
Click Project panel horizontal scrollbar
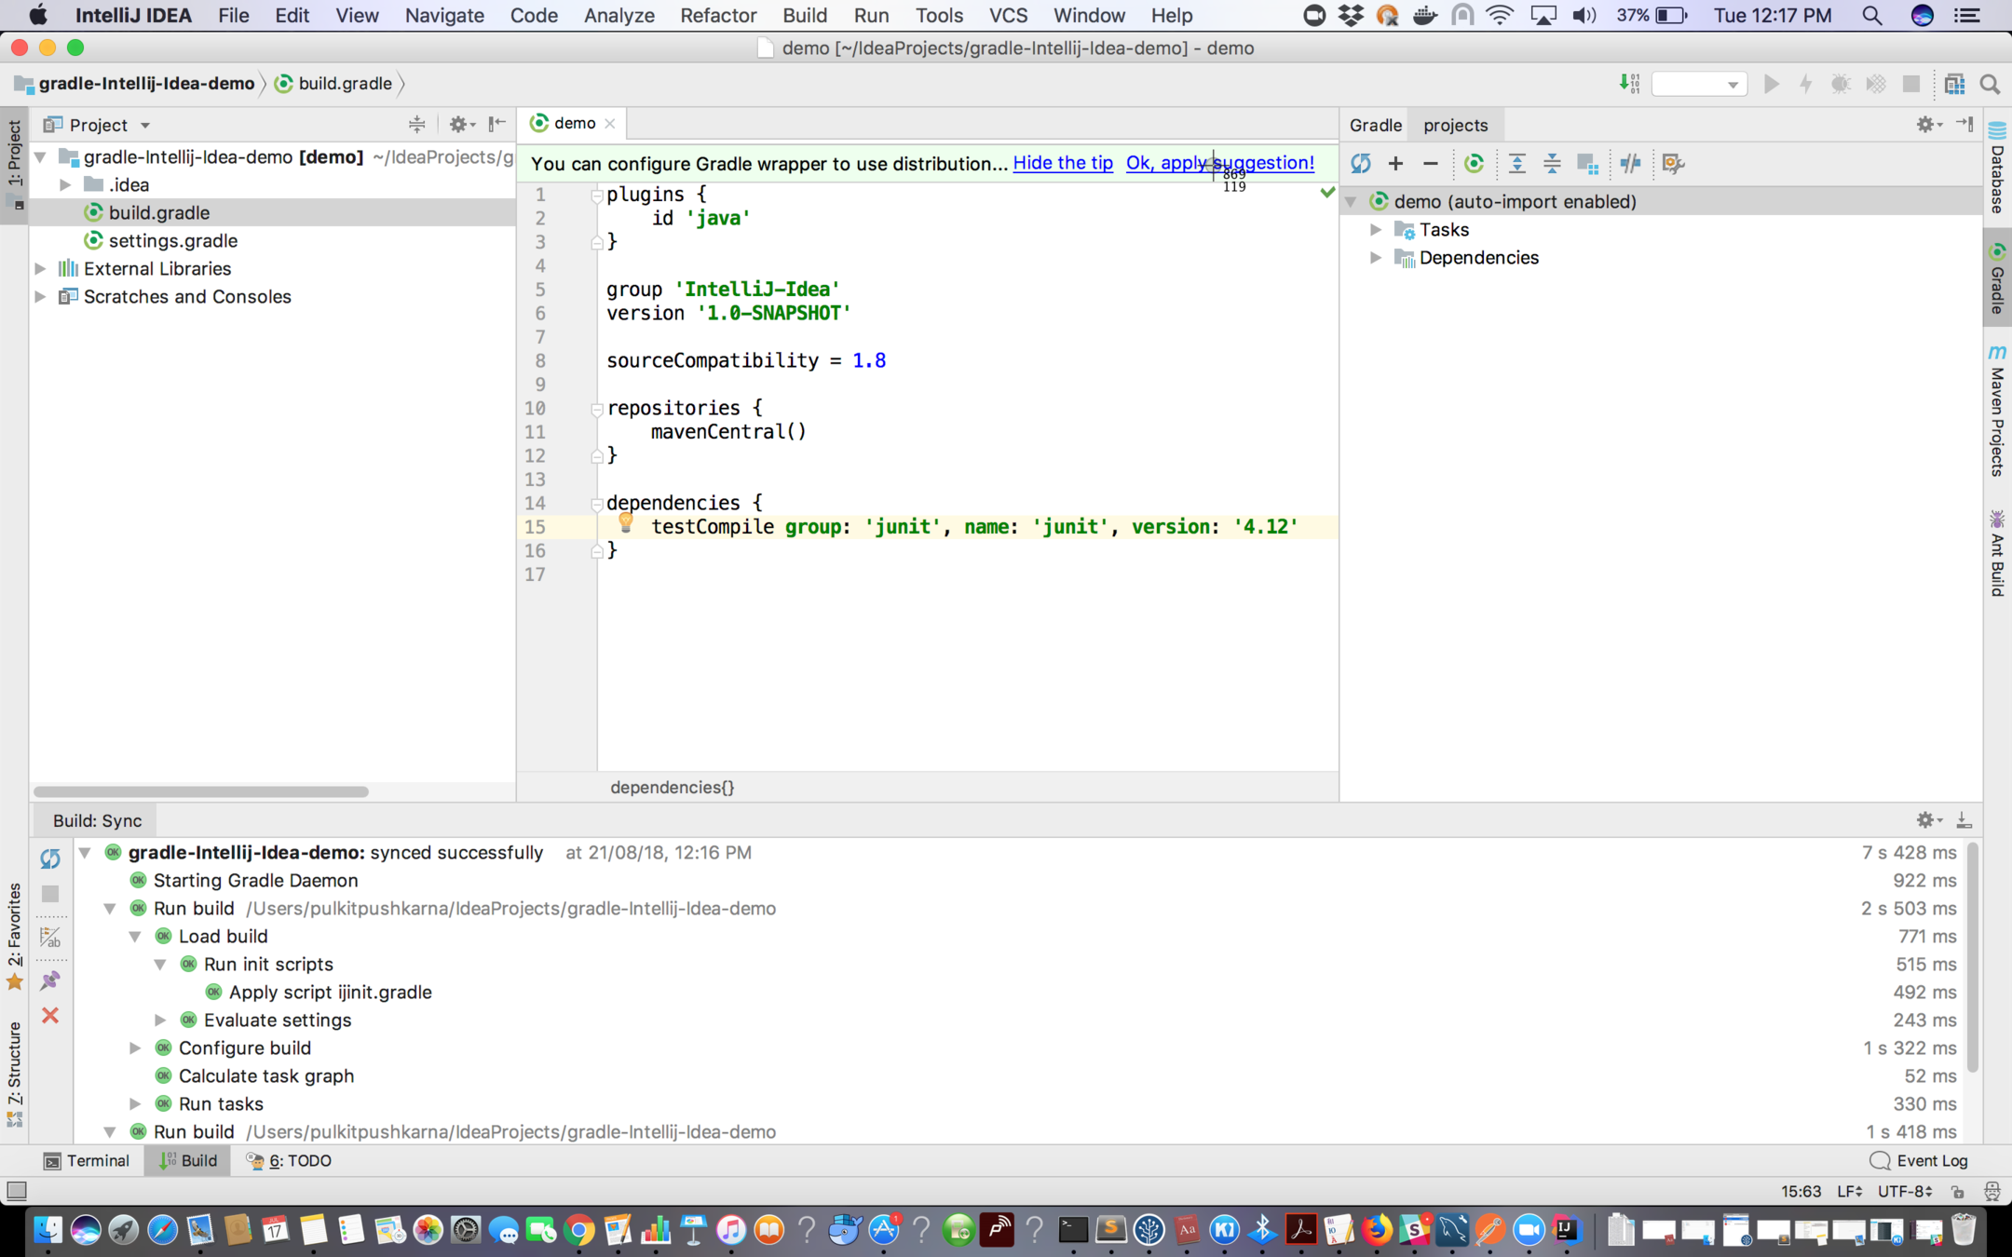click(200, 791)
